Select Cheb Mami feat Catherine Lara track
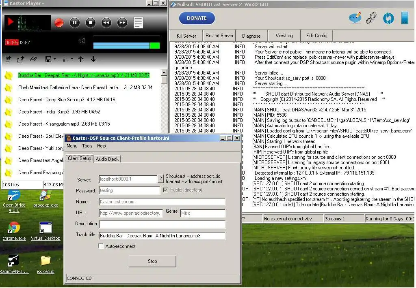 85,87
